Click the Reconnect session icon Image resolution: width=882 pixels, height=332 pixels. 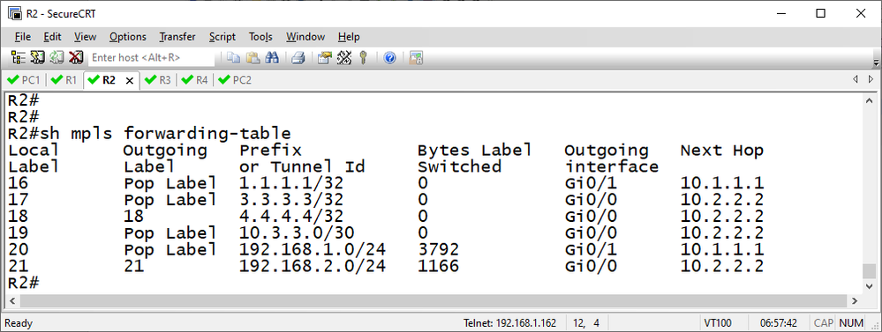click(x=57, y=57)
